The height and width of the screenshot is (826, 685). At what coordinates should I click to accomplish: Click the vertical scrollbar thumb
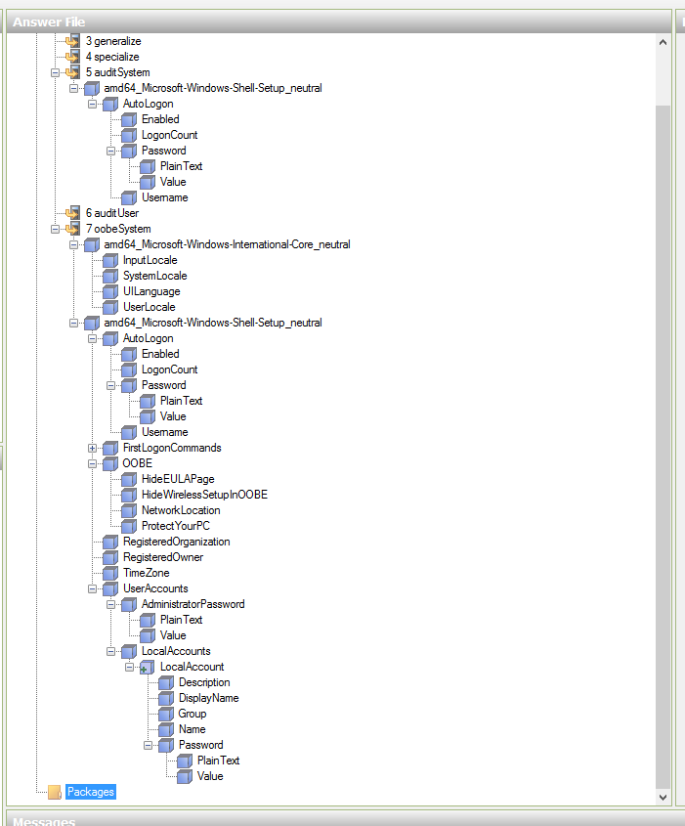pyautogui.click(x=663, y=447)
